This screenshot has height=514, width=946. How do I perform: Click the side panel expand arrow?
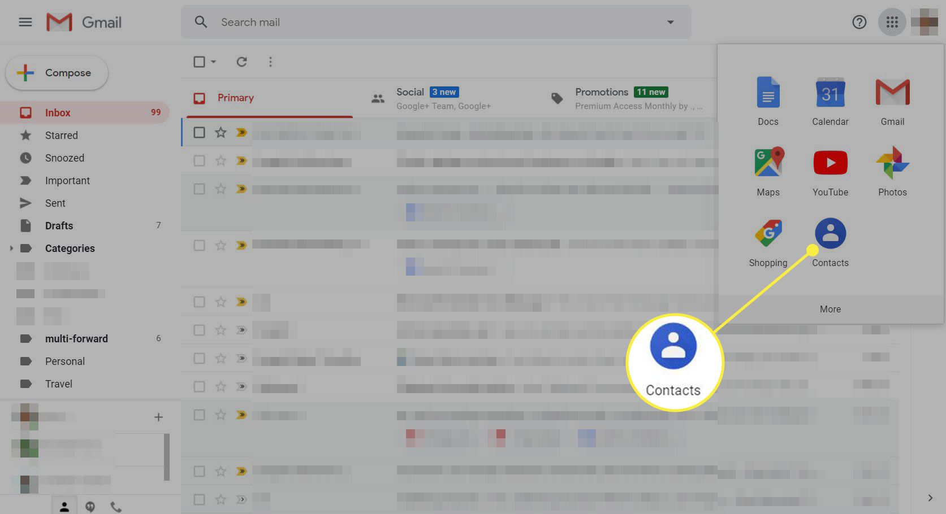pos(930,498)
